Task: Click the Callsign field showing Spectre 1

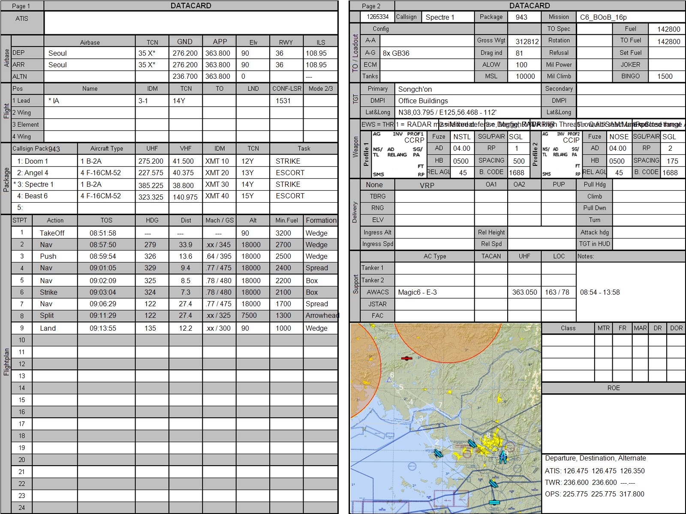Action: point(448,17)
